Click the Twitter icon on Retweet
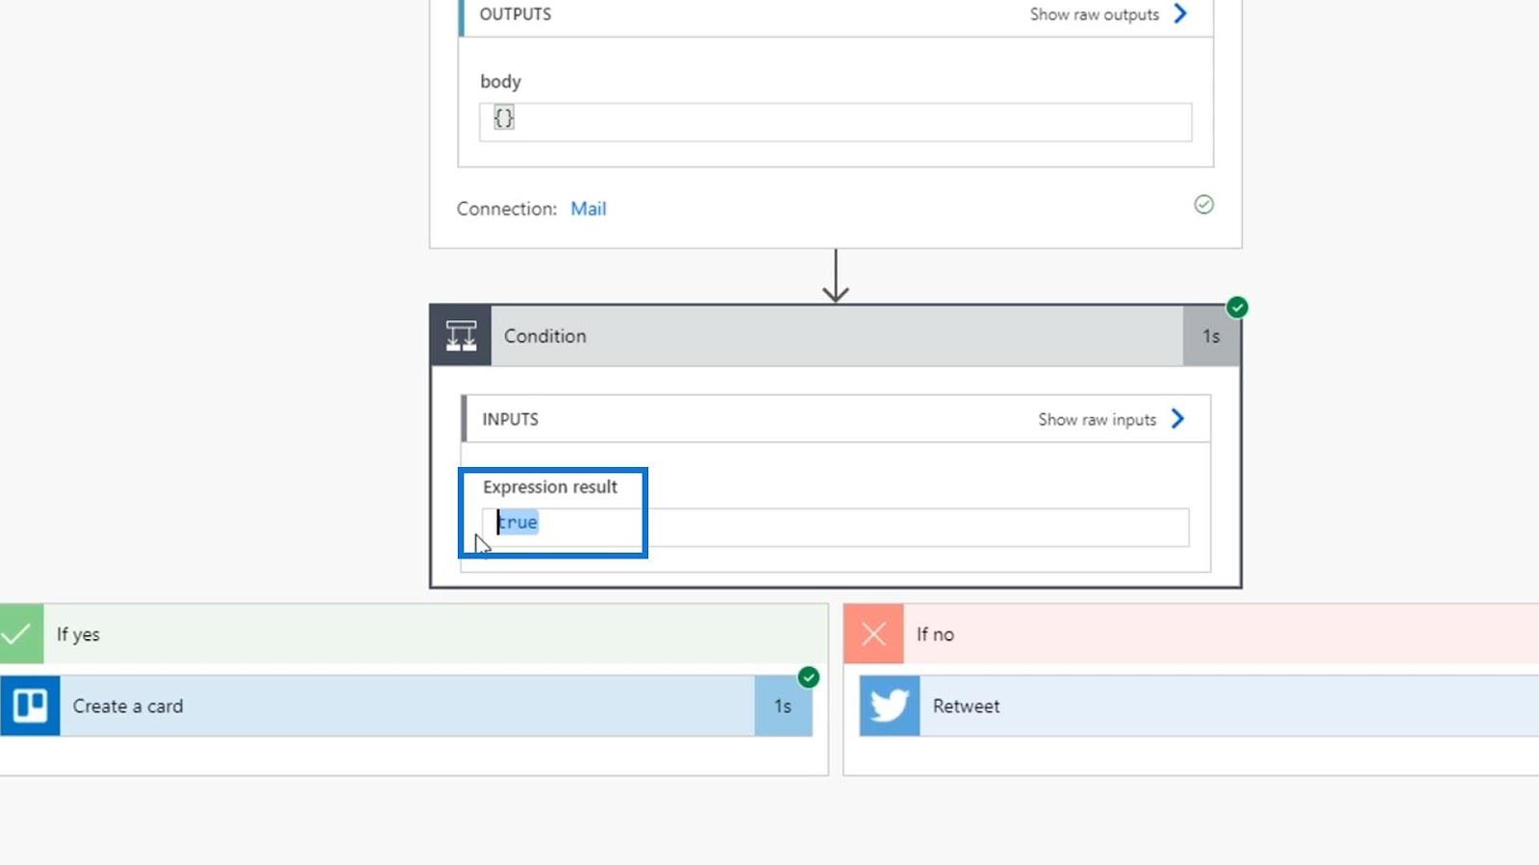 pos(890,705)
